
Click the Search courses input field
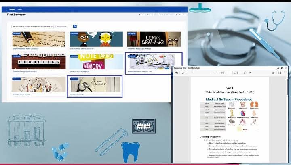tap(64, 26)
